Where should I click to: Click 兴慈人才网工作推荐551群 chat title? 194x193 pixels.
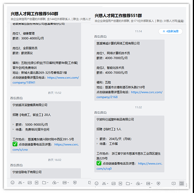118,16
